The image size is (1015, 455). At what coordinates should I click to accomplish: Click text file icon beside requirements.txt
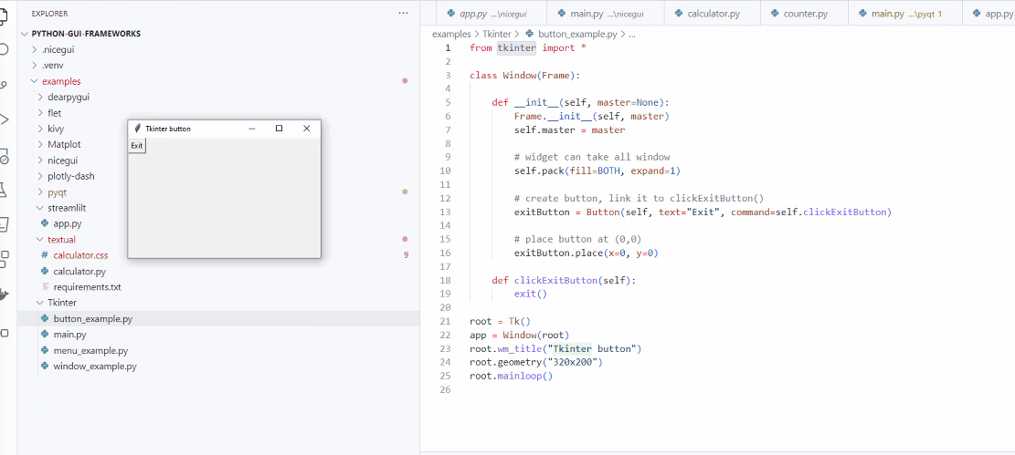click(x=45, y=287)
